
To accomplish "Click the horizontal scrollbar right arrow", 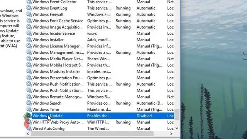I will (171, 134).
